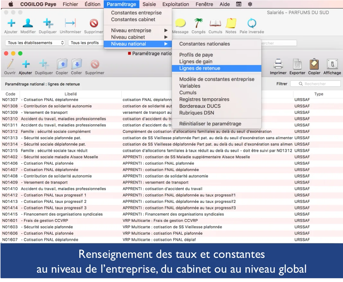This screenshot has height=282, width=343.
Task: Choose Modèle de constantes entreprise item
Action: [x=216, y=79]
